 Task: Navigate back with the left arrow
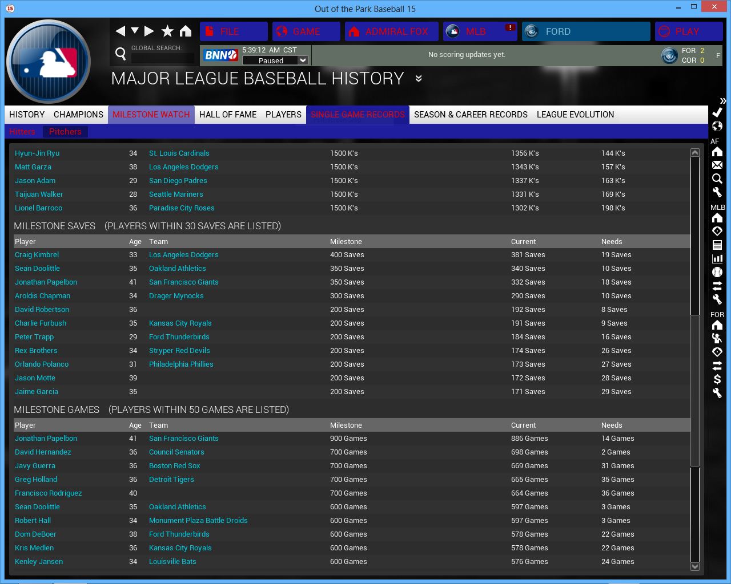[120, 31]
